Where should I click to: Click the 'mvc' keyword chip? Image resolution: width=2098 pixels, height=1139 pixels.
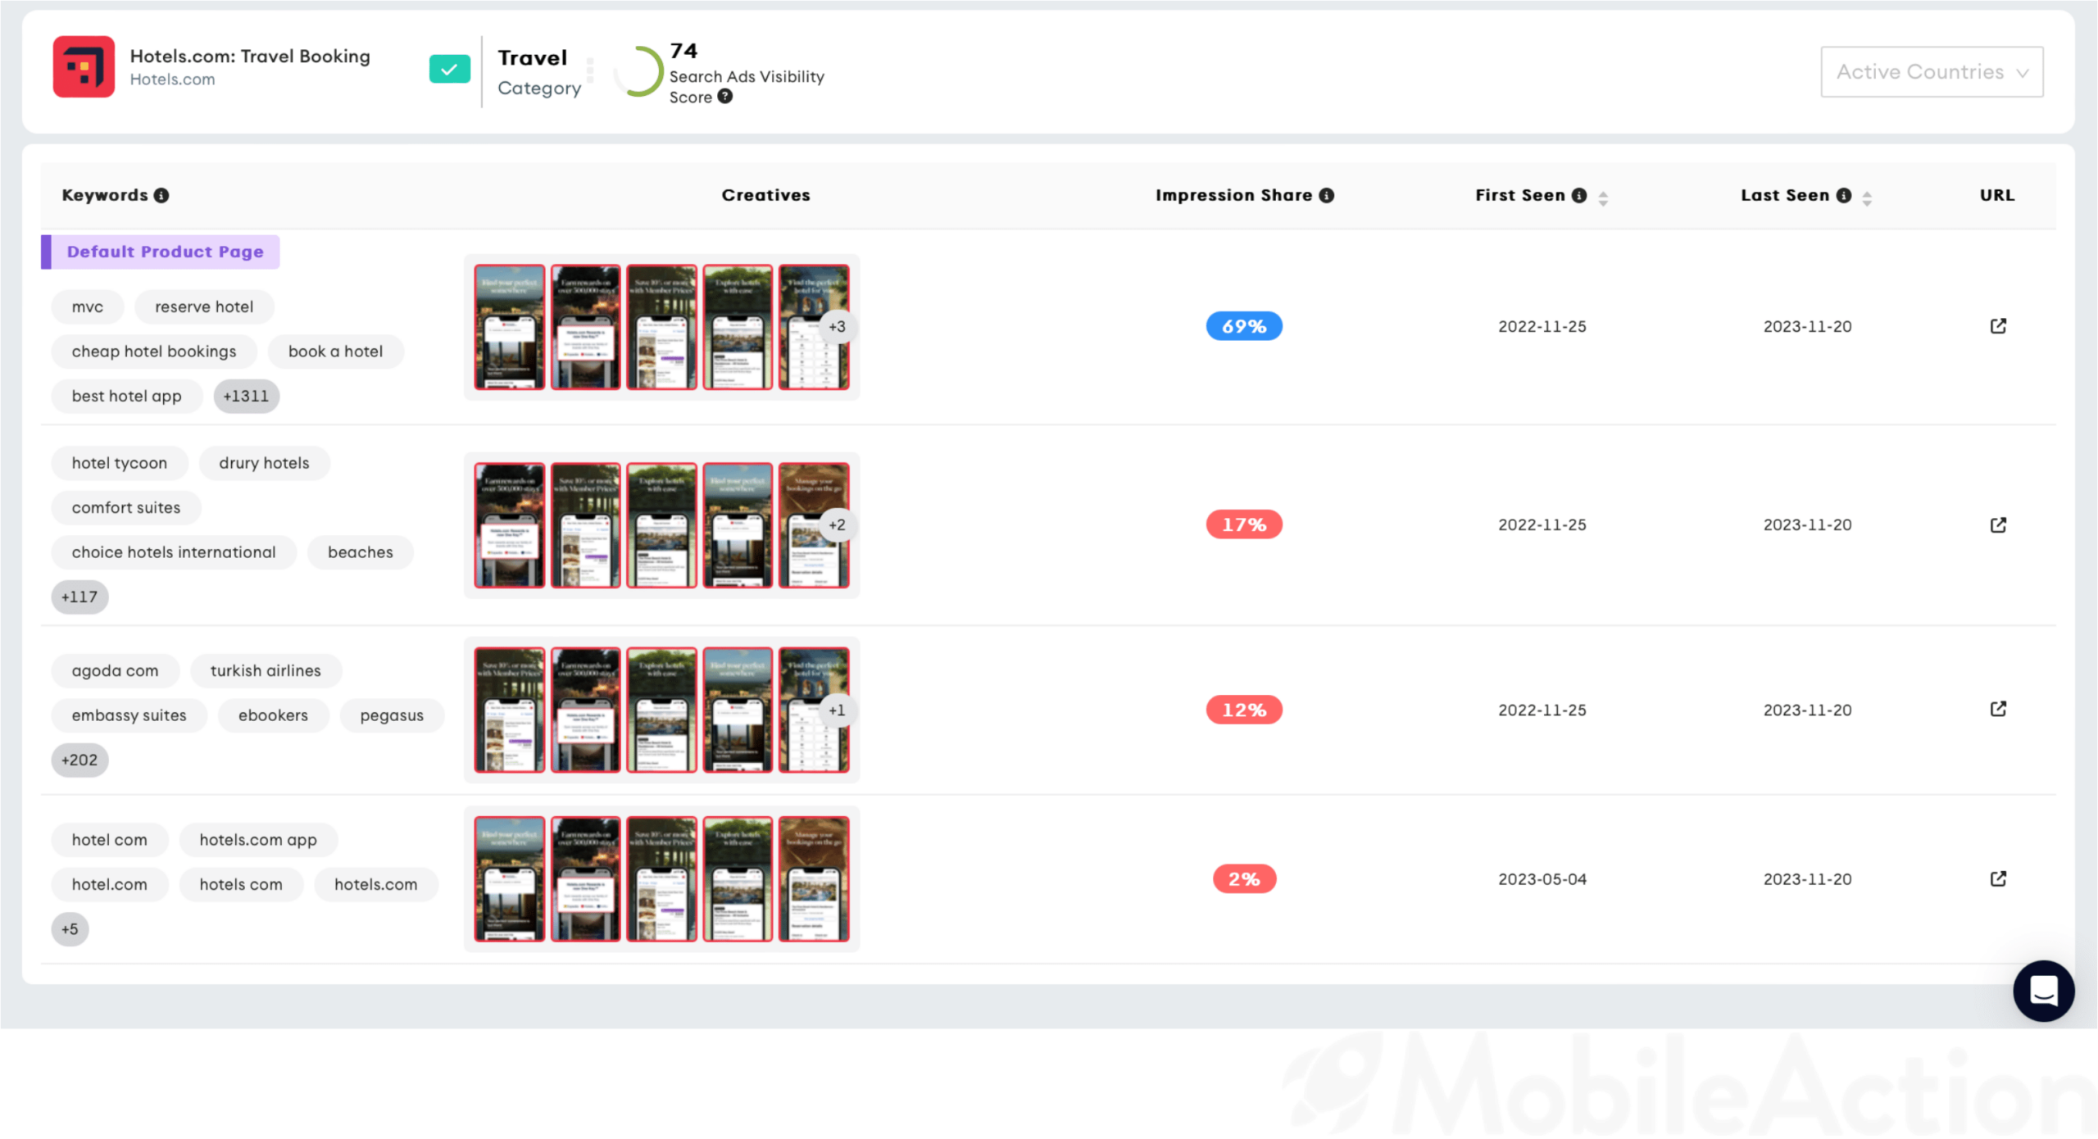point(88,307)
